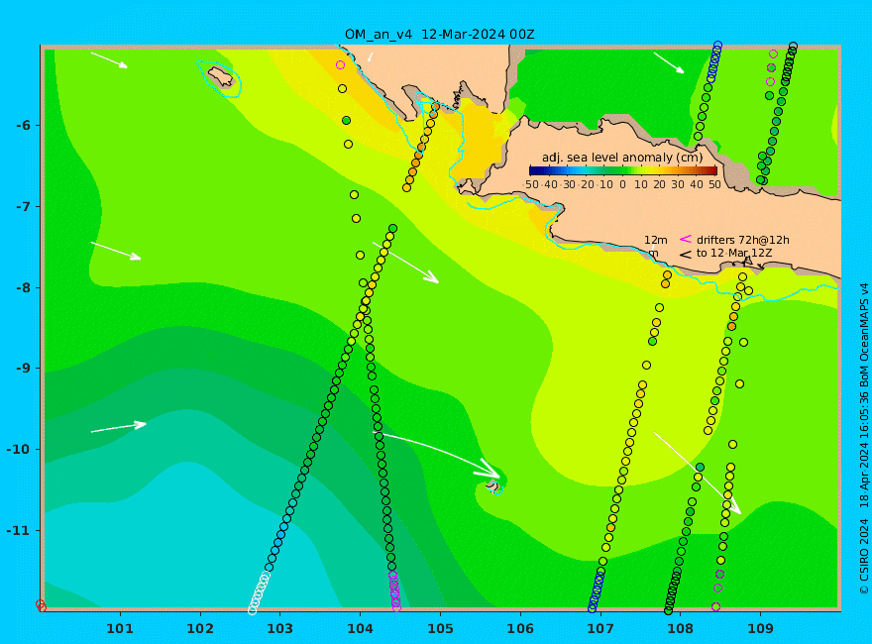Screen dimensions: 872x644
Task: Click the to 12 Mar 12Z legend text
Action: (x=734, y=253)
